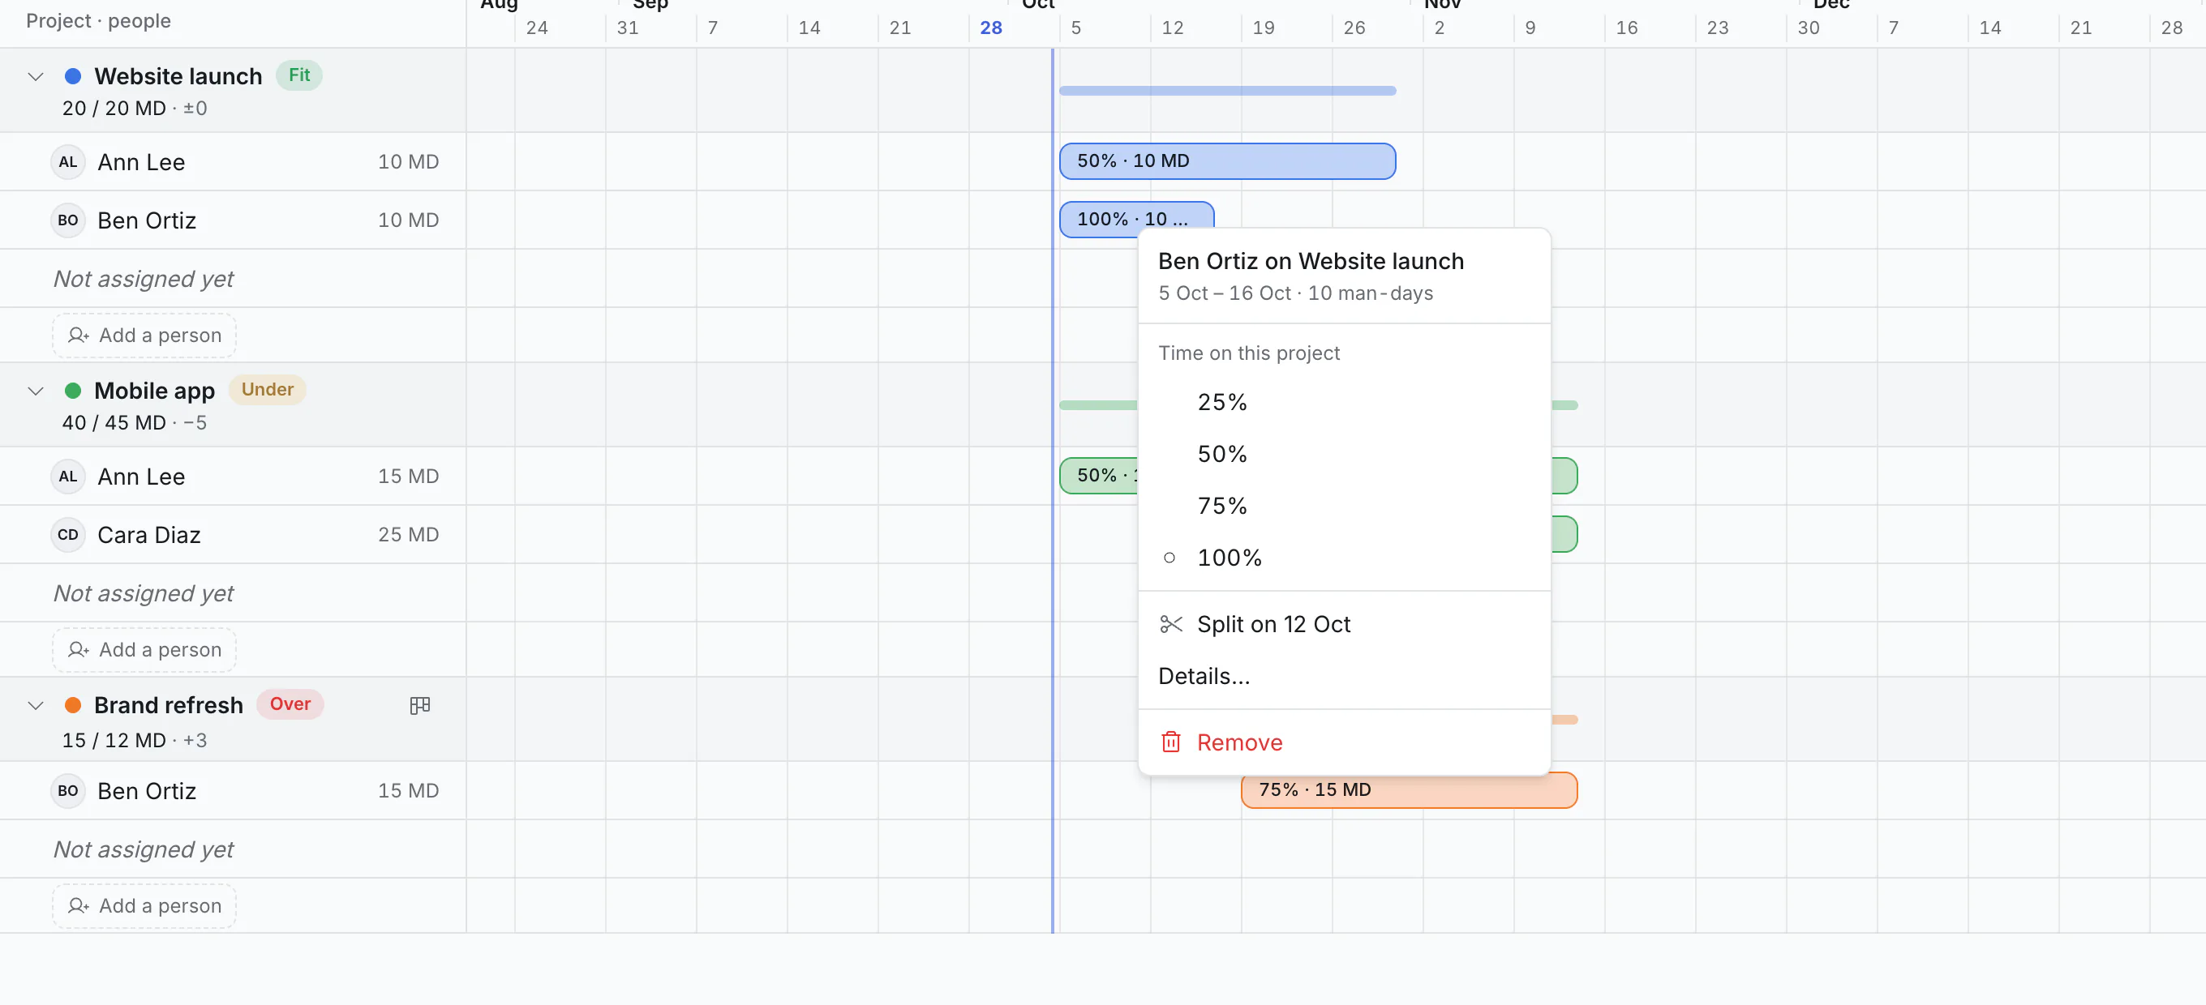Click the Website launch summary bar
This screenshot has width=2206, height=1005.
(x=1227, y=91)
